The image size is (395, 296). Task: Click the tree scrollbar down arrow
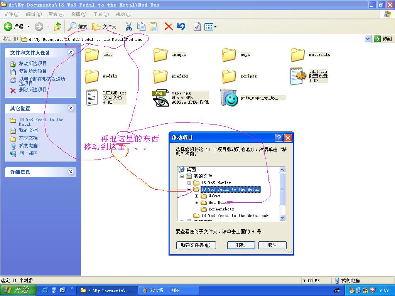click(x=282, y=217)
